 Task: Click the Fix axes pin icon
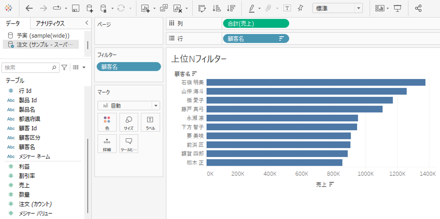coord(301,8)
